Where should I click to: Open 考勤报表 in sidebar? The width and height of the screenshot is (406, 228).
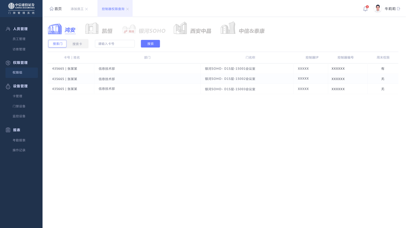coord(19,140)
